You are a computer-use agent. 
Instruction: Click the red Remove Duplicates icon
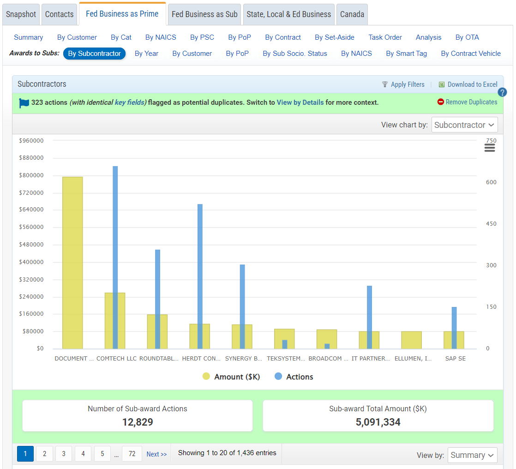tap(440, 102)
